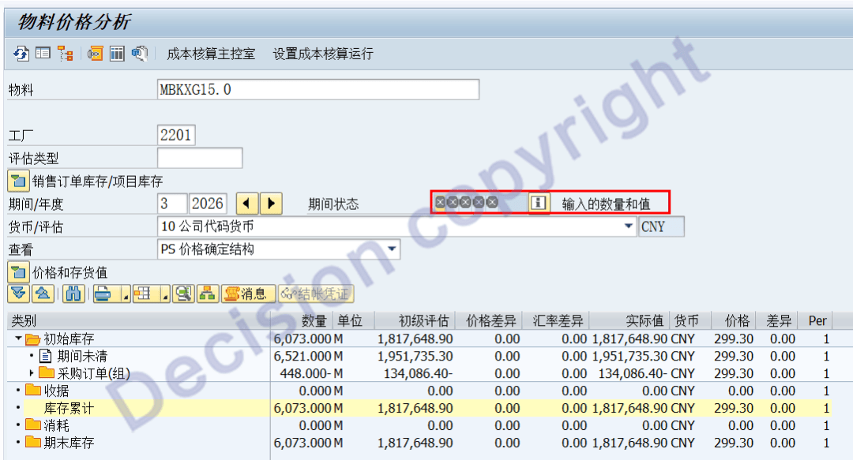Click the green hierarchy tree icon
The image size is (853, 460).
(x=208, y=294)
